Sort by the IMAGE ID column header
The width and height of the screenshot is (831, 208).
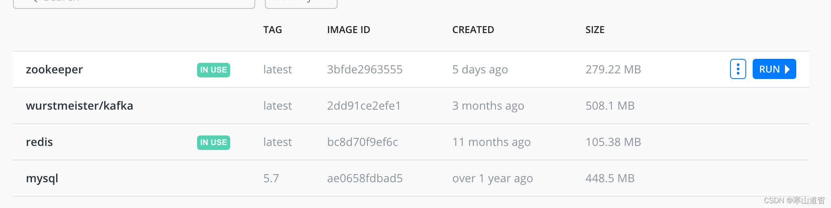[348, 30]
